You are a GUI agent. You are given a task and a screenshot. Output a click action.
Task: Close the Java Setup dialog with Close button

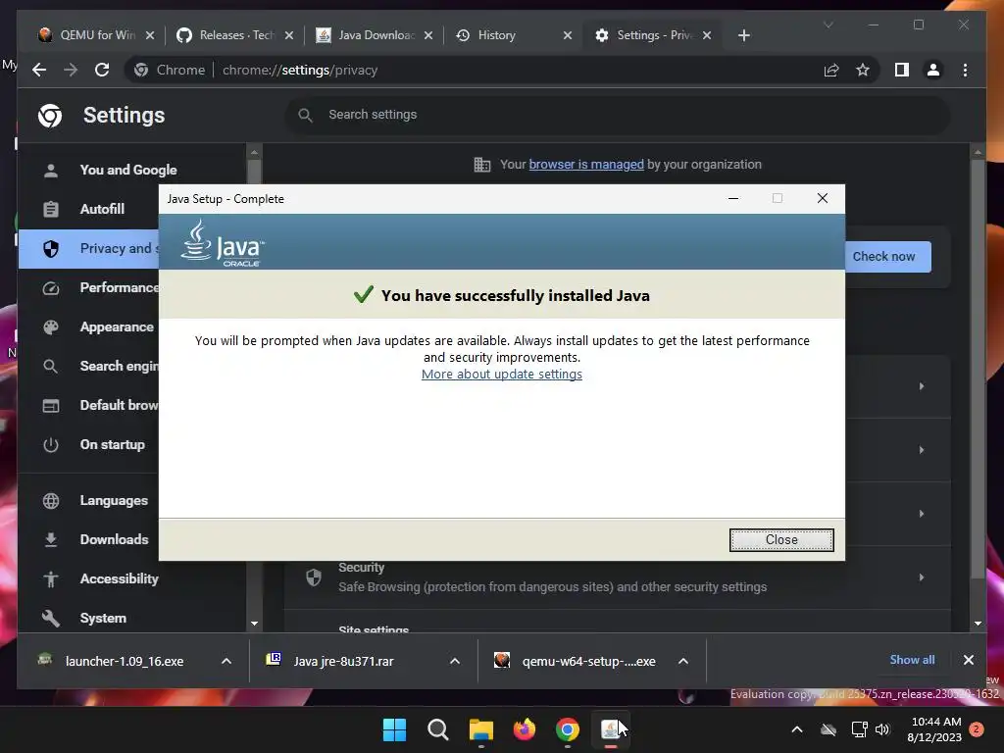tap(781, 540)
